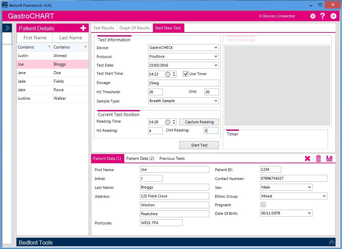Click the address field showing Weston

click(174, 205)
